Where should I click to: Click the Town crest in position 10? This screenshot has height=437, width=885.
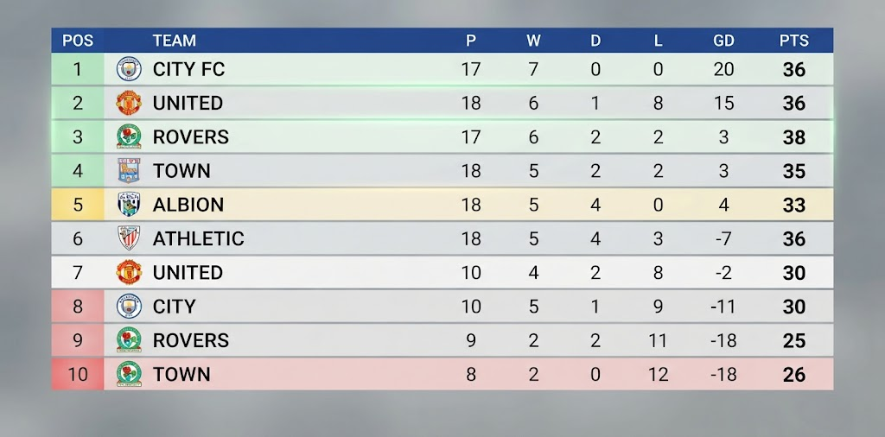[x=129, y=374]
